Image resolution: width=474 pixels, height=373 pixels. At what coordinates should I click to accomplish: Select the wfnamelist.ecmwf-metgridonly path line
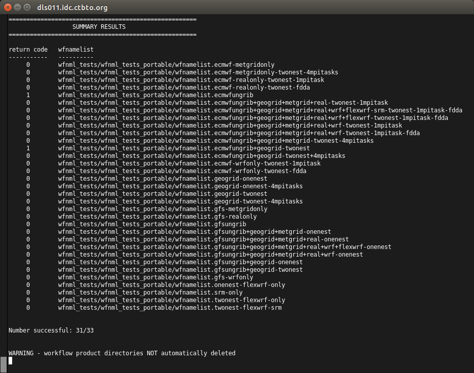coord(166,65)
